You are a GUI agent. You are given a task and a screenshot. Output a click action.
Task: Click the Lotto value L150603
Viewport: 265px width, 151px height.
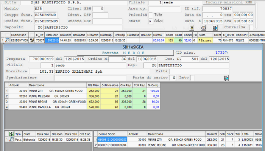[247, 140]
